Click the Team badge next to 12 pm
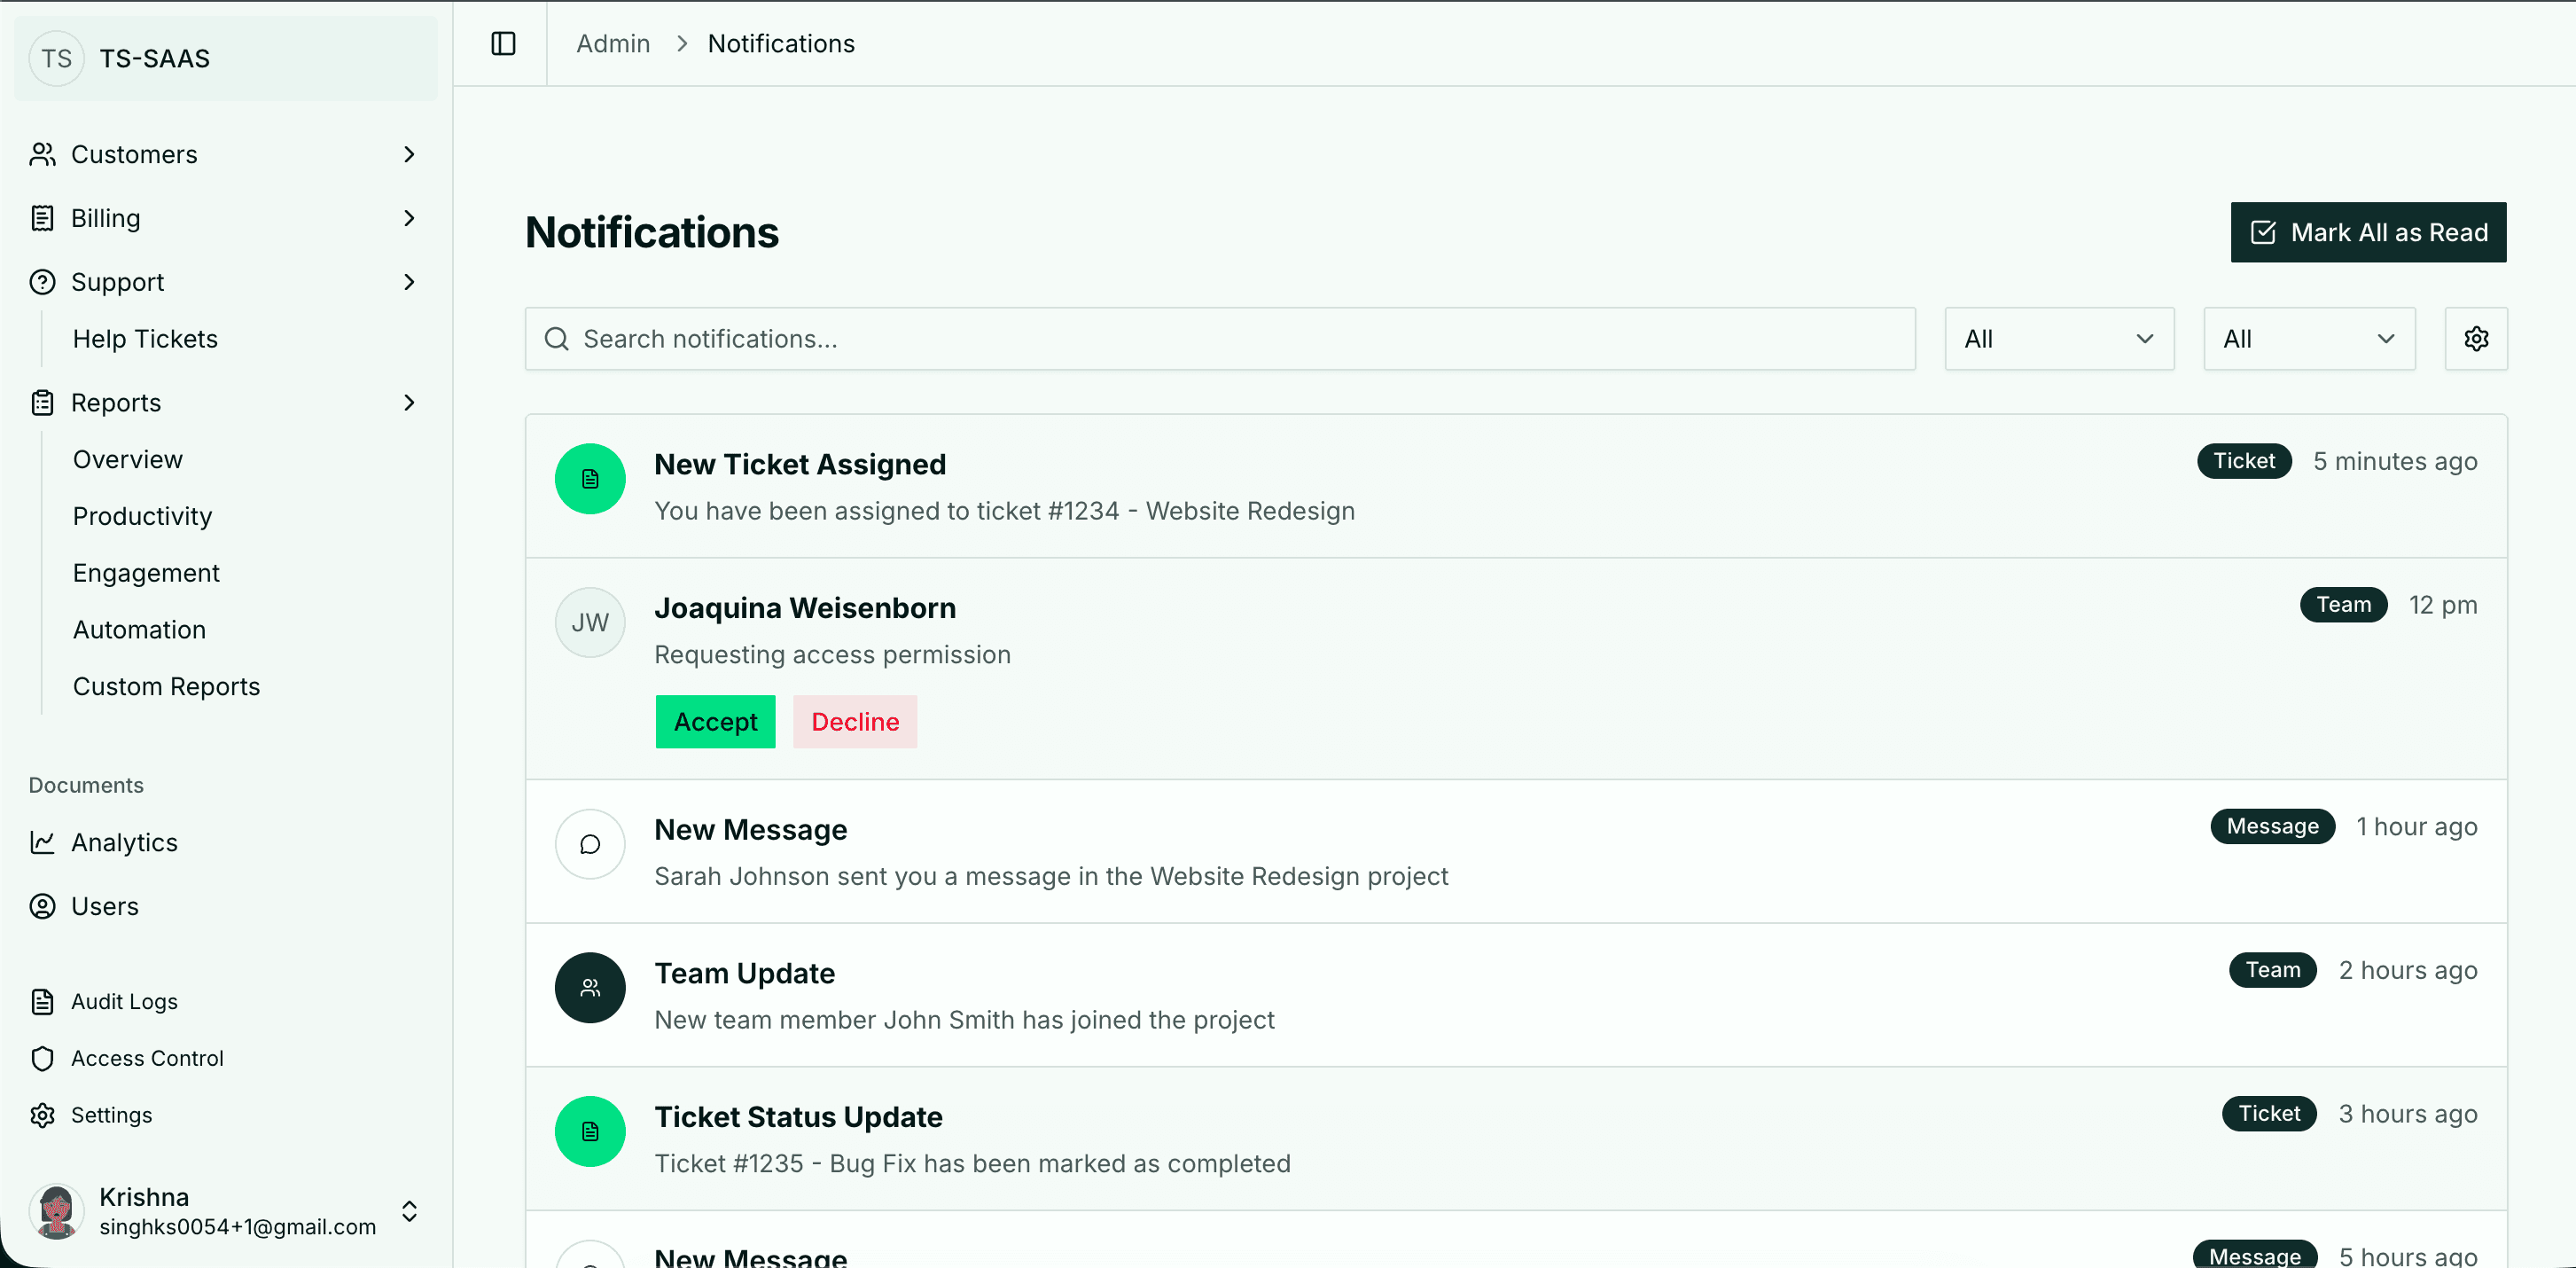Viewport: 2576px width, 1268px height. (2343, 605)
